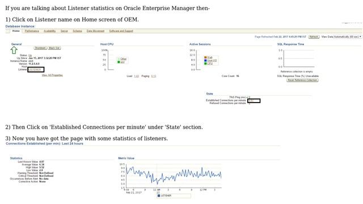Select the Software and Support tab
Viewport: 363px width, 204px height.
[x=121, y=31]
